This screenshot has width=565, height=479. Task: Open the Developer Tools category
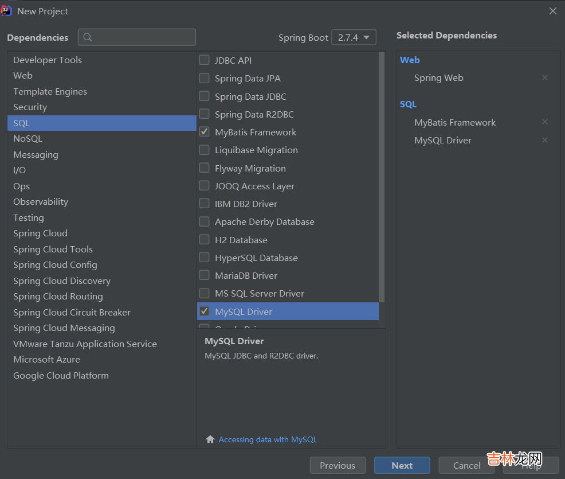(x=48, y=60)
